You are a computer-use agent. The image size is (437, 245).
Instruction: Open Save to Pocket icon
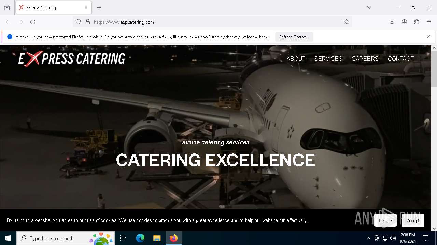(392, 22)
